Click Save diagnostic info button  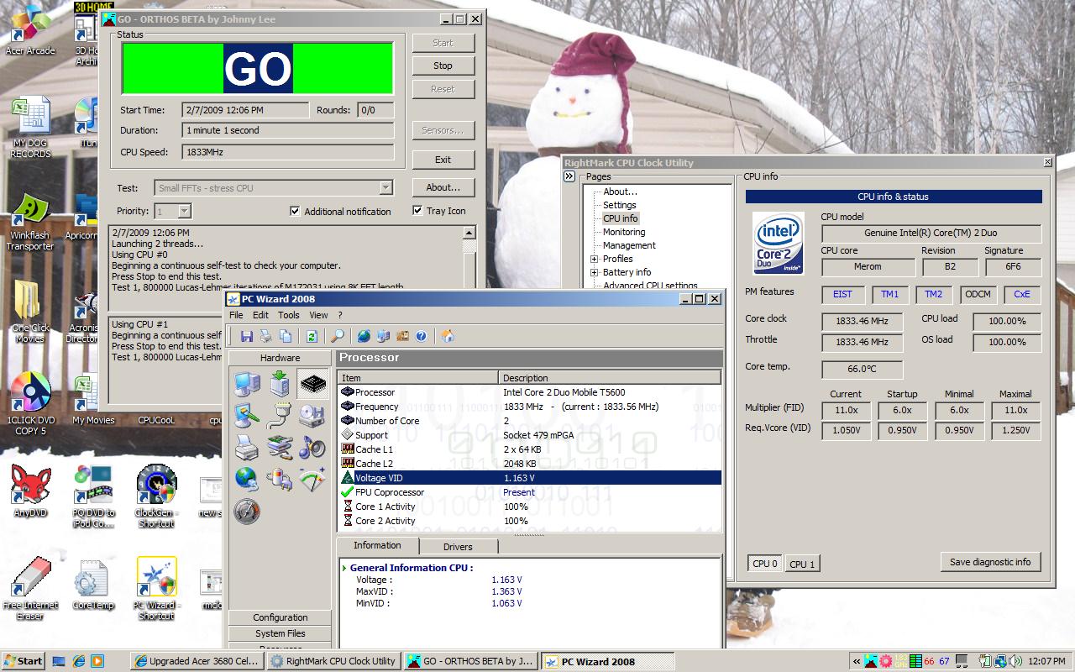pos(990,562)
